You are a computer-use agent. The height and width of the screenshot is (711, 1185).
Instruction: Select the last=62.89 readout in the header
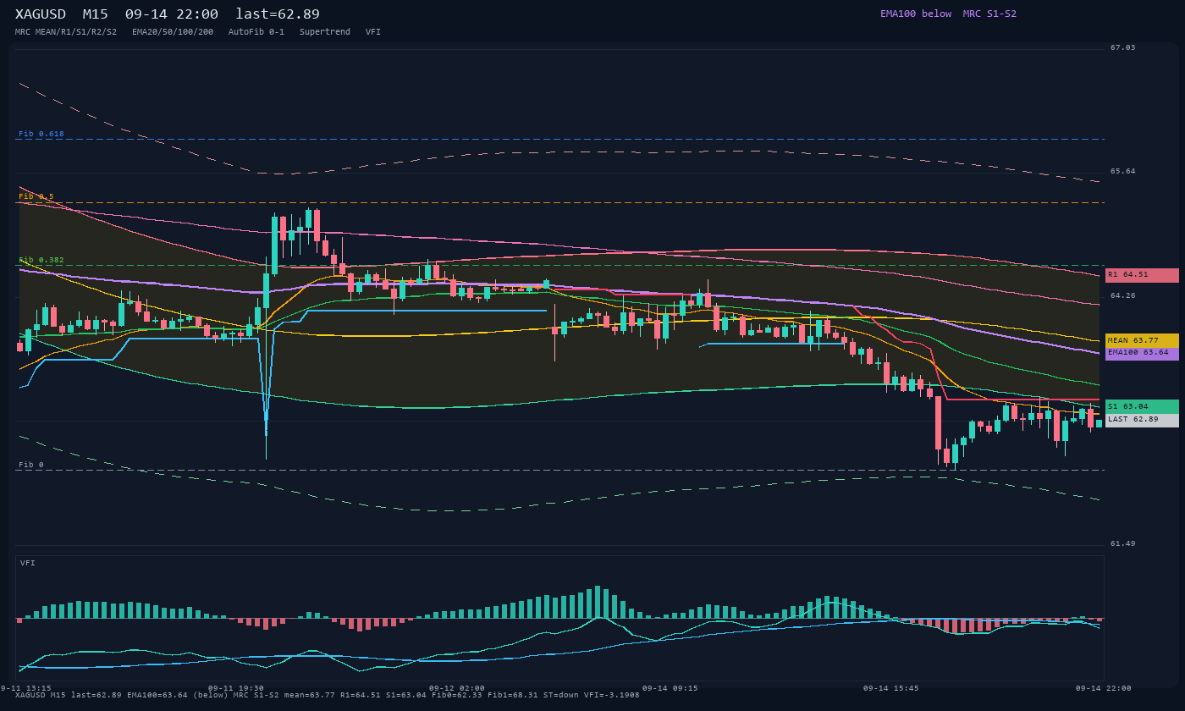coord(278,14)
